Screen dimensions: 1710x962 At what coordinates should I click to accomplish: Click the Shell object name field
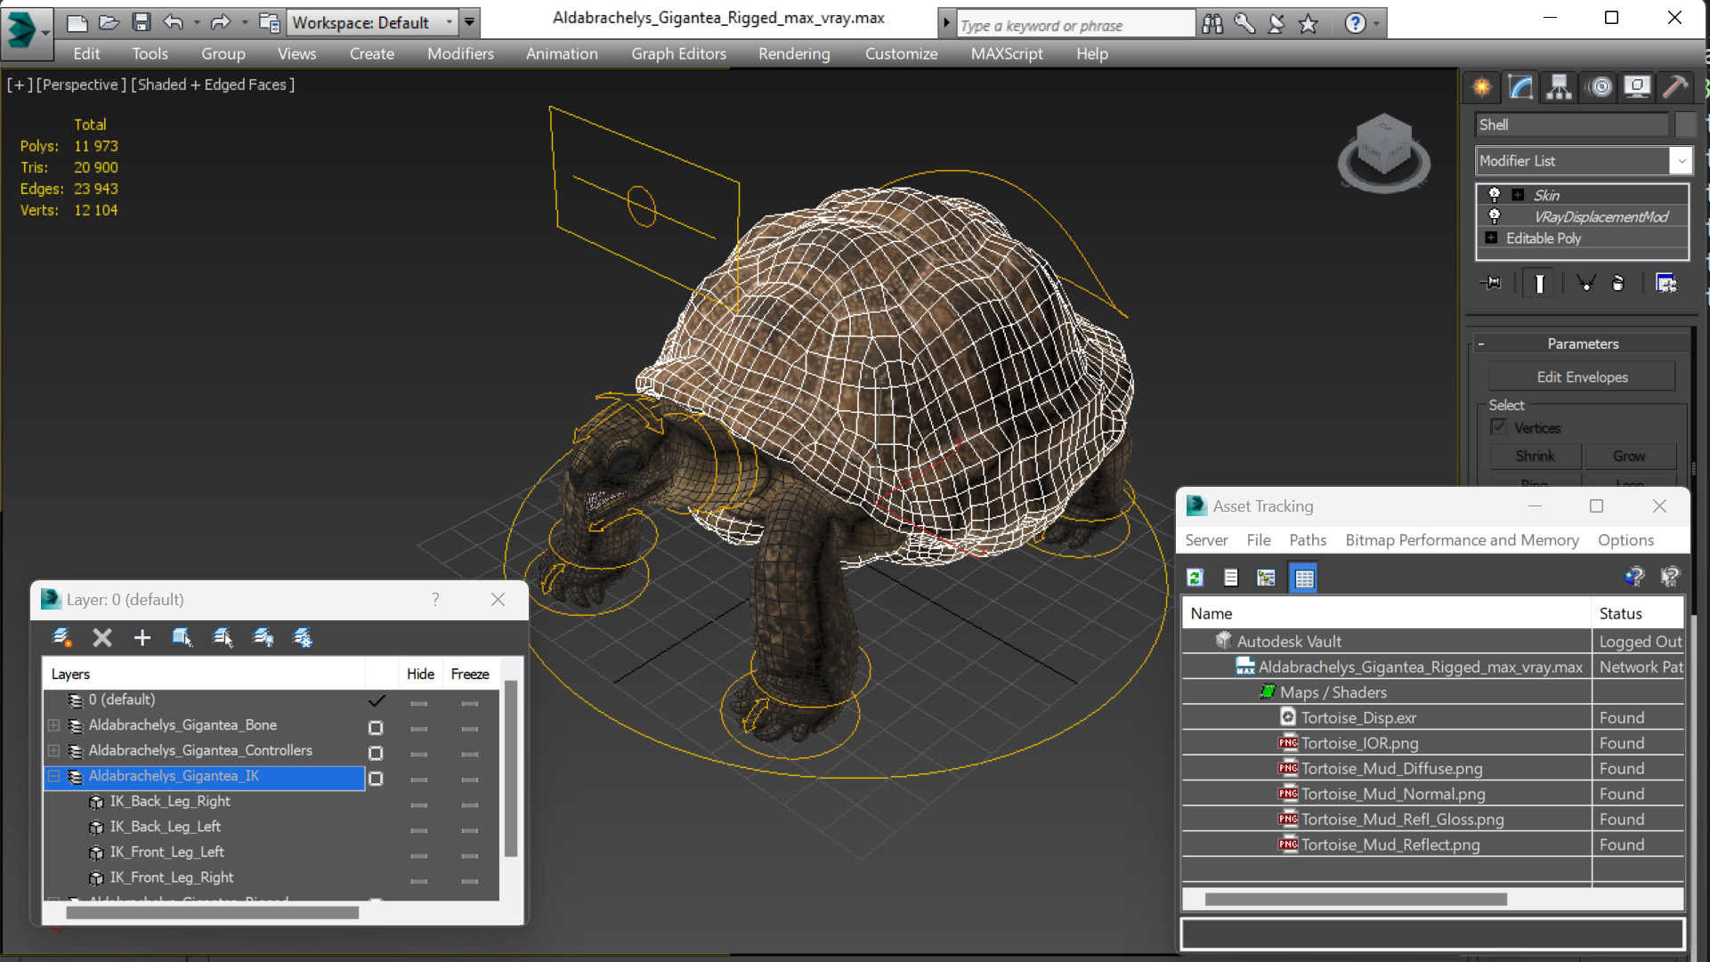pos(1571,125)
